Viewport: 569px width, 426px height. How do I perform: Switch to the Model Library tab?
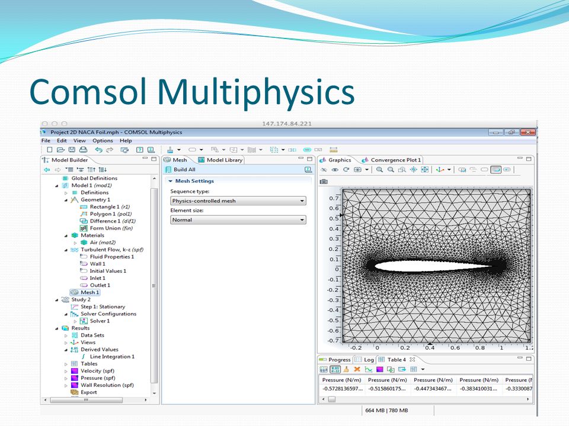(220, 160)
